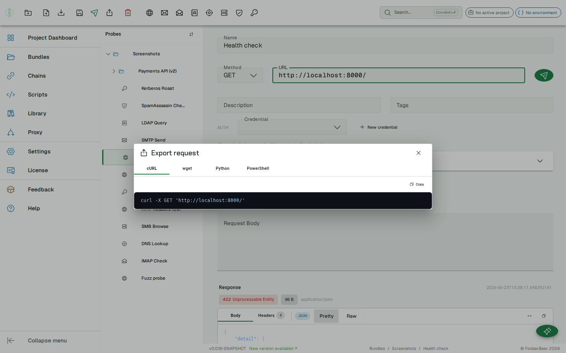Copy the cURL command

[417, 184]
